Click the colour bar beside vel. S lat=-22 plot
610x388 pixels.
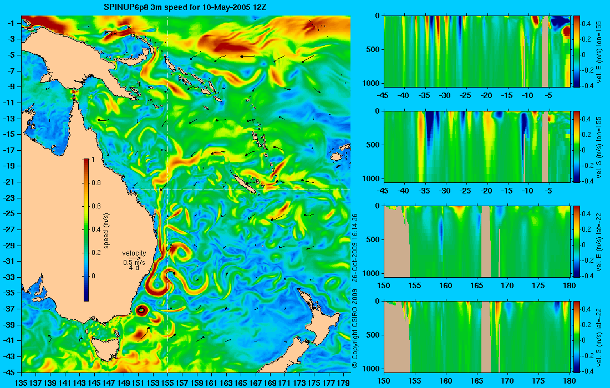576,336
